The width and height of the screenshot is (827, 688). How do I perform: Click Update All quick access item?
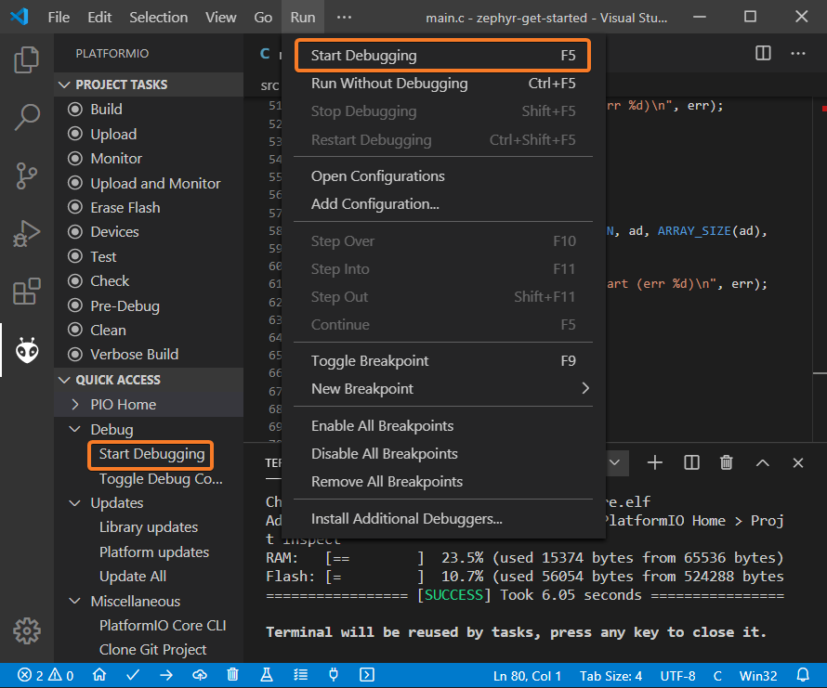point(132,577)
